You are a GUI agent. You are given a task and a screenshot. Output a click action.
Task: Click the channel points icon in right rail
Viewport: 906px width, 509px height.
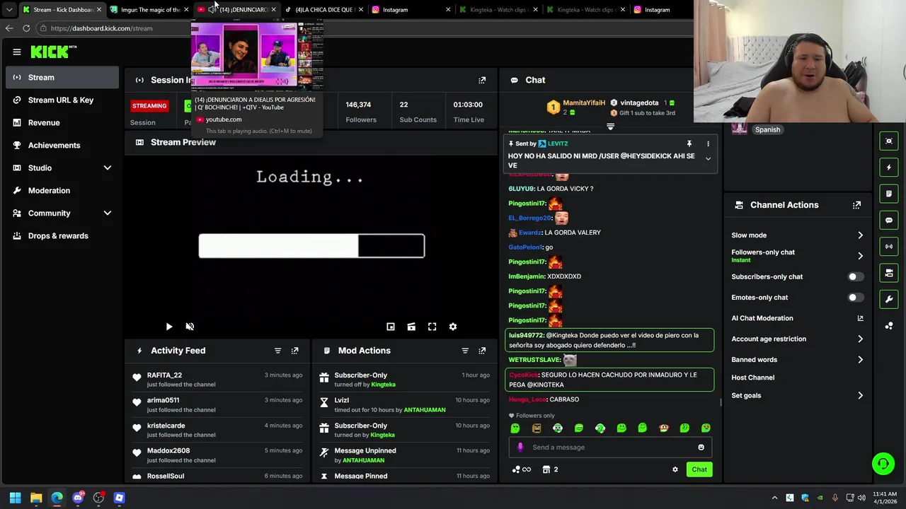coord(889,325)
